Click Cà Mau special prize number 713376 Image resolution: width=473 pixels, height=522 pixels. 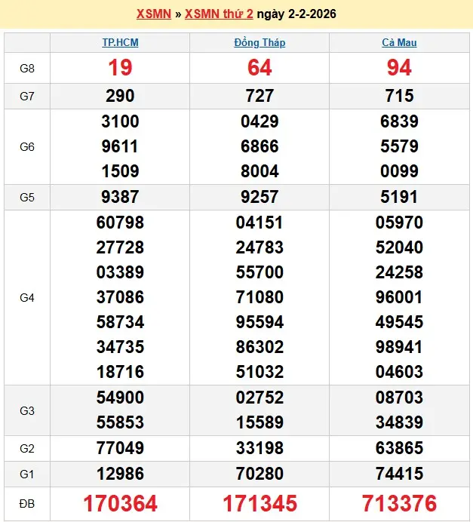(399, 503)
